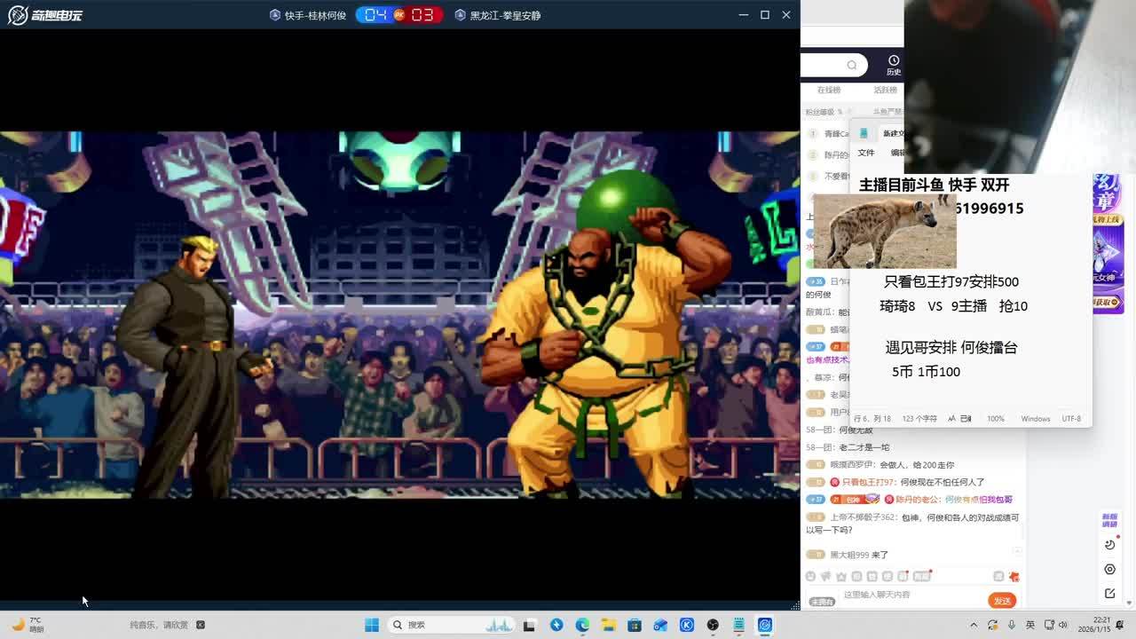Open the 100% zoom dropdown in Notepad
The image size is (1136, 639).
[996, 419]
